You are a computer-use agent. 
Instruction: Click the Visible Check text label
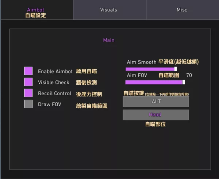54,83
